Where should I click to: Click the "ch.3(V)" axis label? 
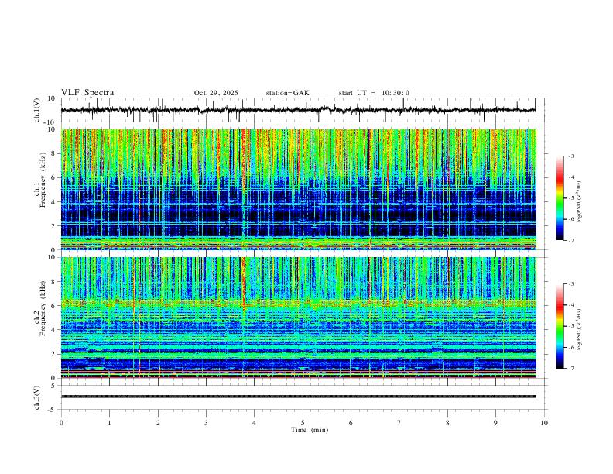tap(37, 397)
